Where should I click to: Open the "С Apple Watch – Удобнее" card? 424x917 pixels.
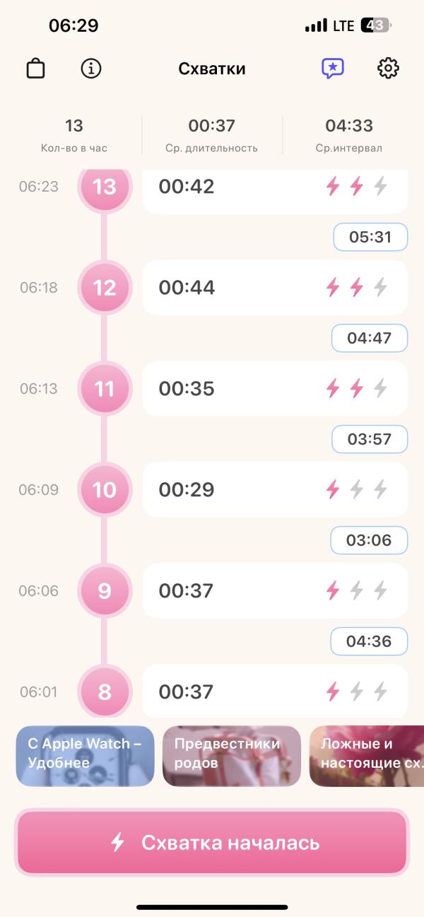coord(85,756)
